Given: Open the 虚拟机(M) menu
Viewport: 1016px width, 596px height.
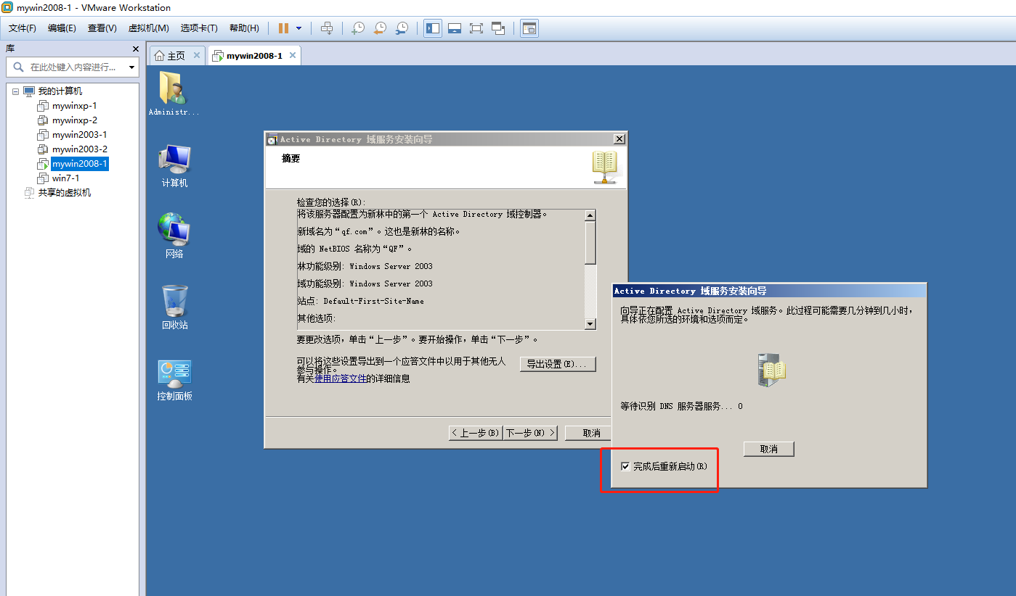Looking at the screenshot, I should pos(148,28).
